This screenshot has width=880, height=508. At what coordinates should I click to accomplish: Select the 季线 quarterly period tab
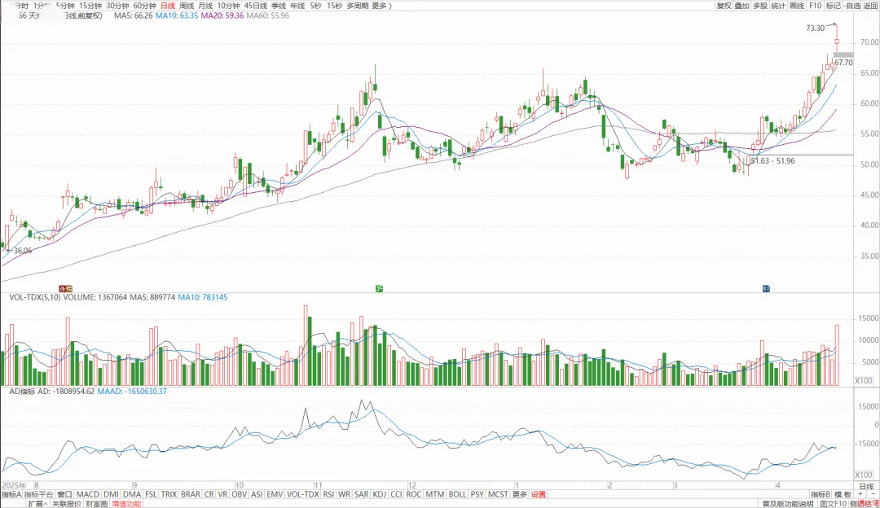pyautogui.click(x=279, y=6)
